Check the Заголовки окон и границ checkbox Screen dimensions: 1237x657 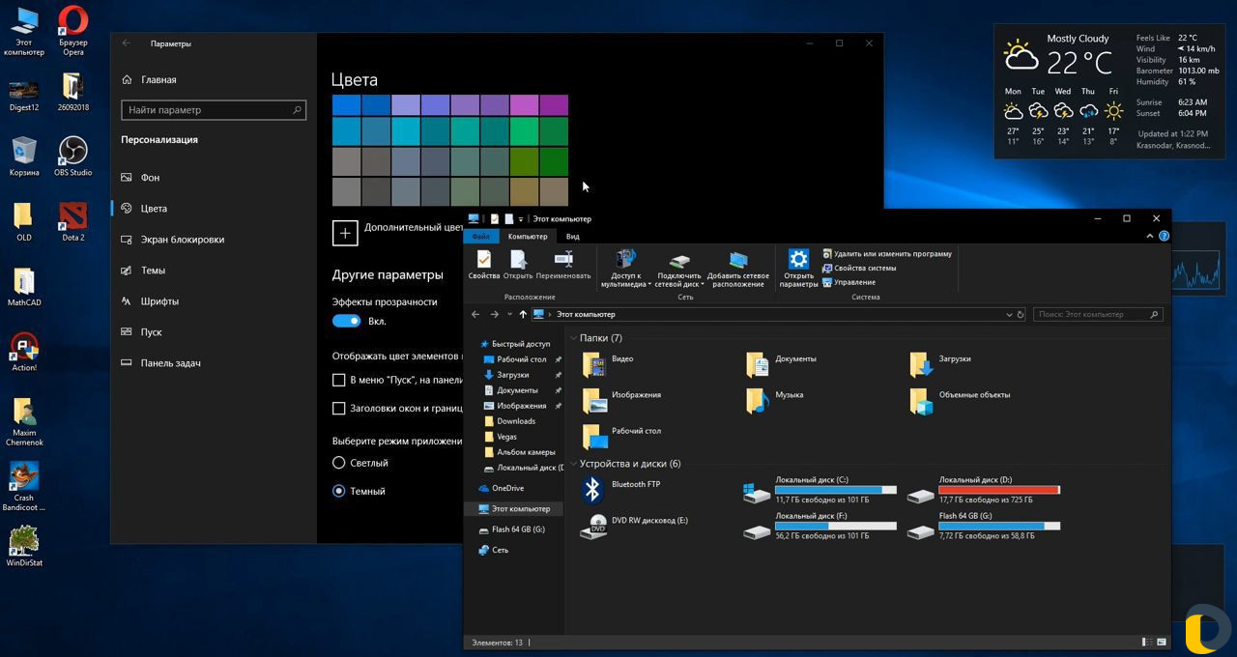(x=339, y=408)
